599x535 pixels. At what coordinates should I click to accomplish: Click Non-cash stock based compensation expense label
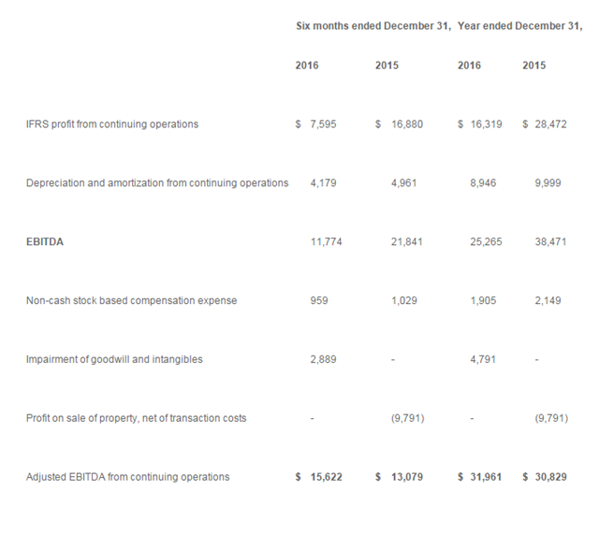132,300
